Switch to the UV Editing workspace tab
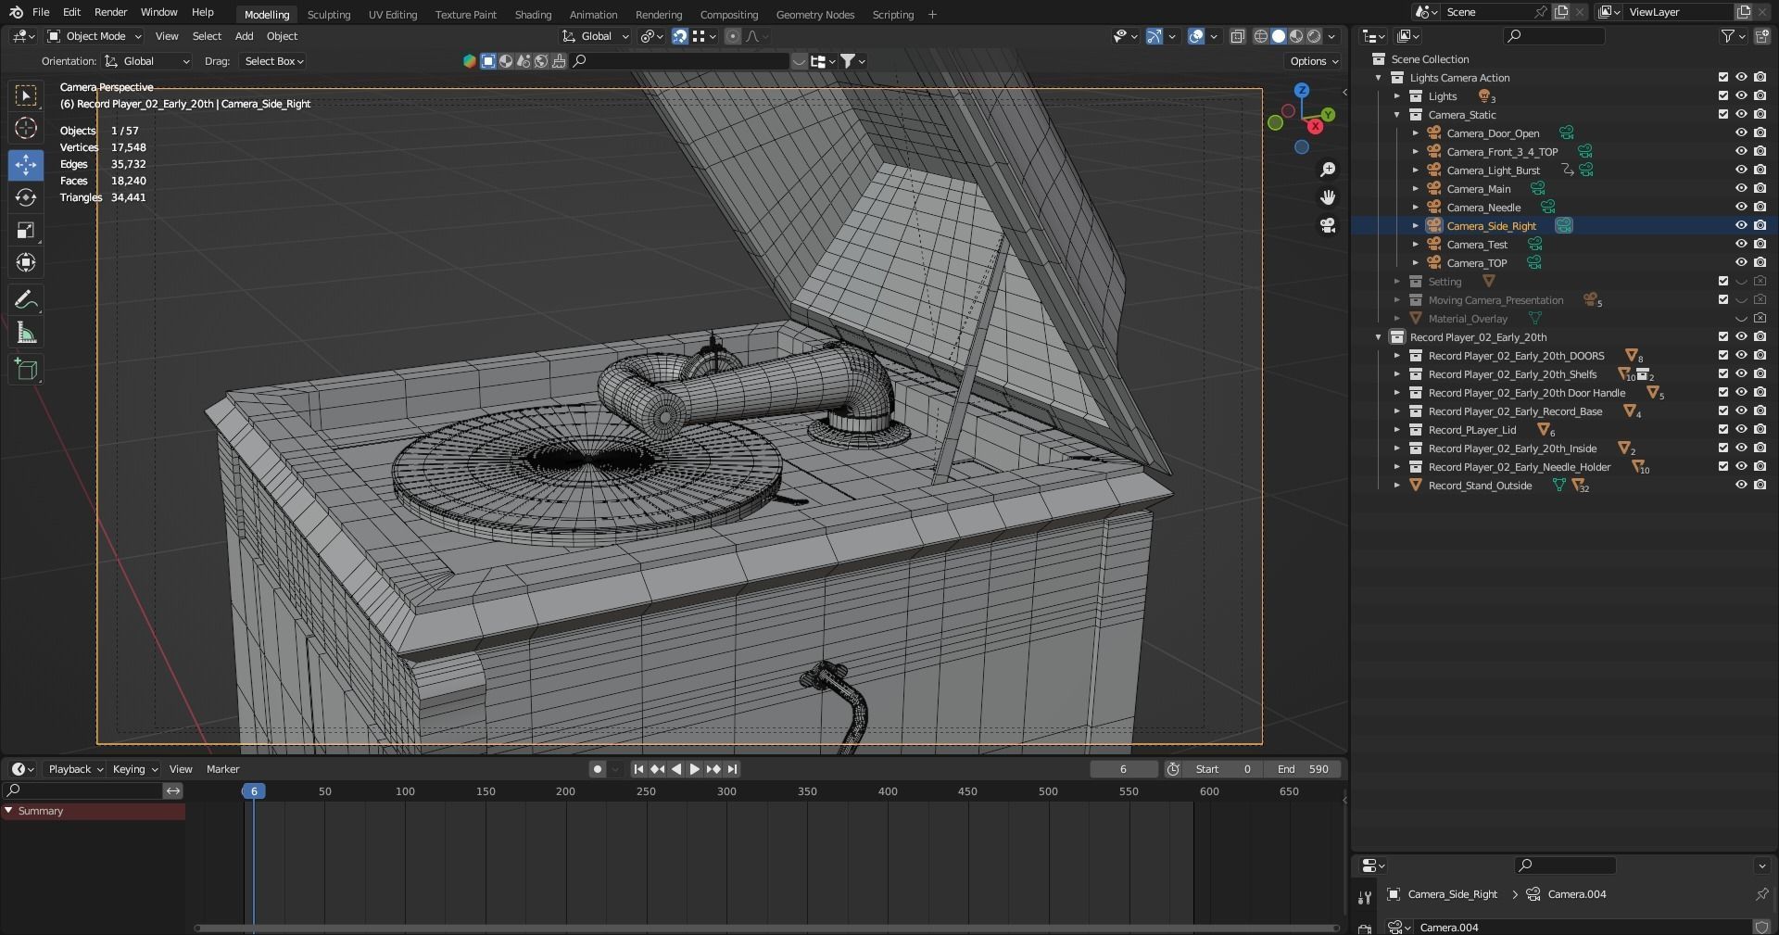Screen dimensions: 1779x935 point(393,15)
